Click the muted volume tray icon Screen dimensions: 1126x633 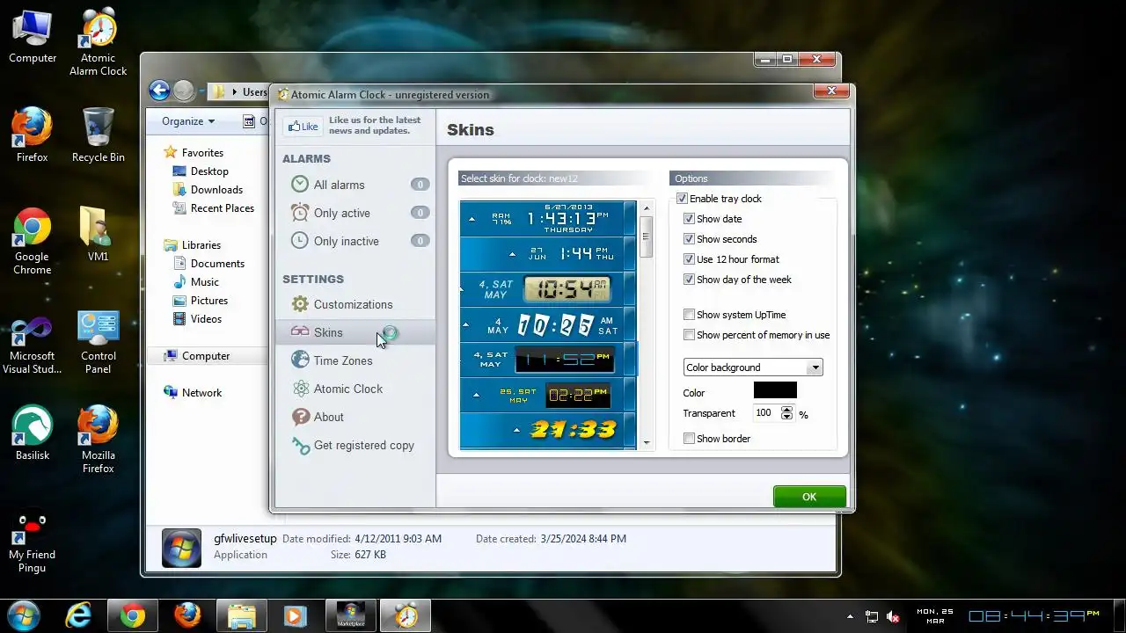(893, 616)
